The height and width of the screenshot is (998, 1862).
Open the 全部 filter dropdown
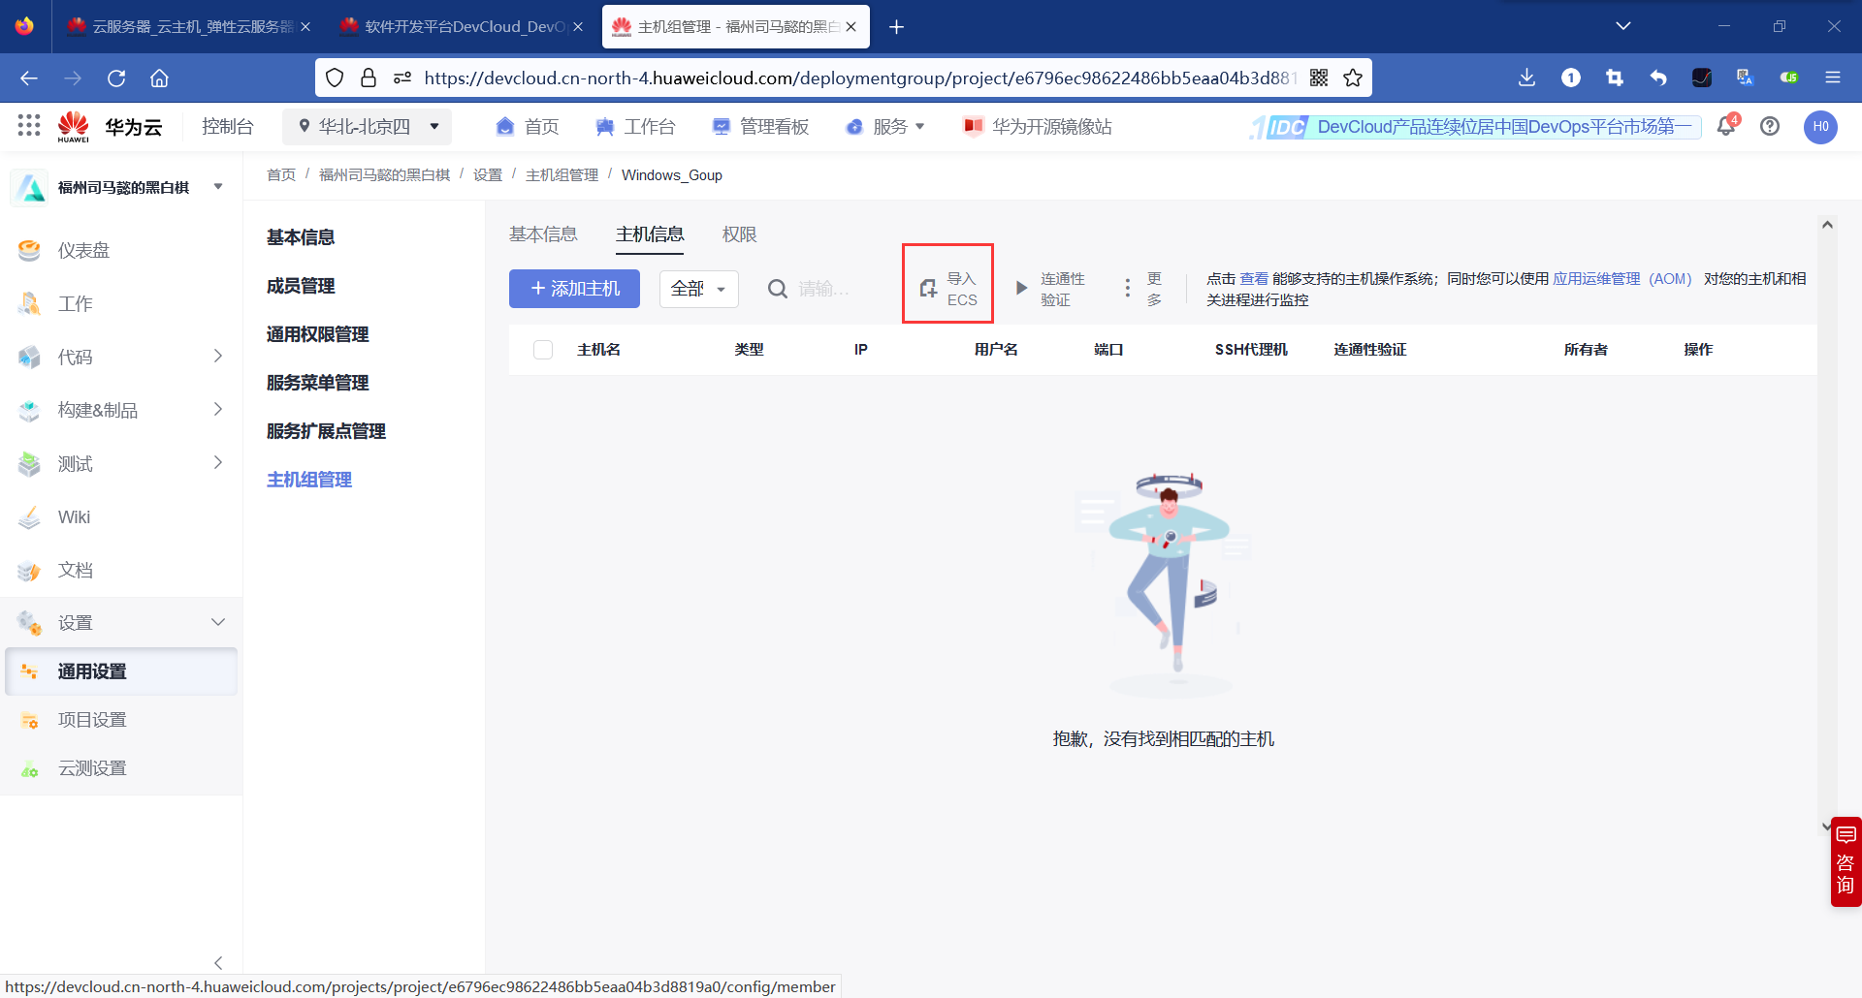(x=697, y=289)
